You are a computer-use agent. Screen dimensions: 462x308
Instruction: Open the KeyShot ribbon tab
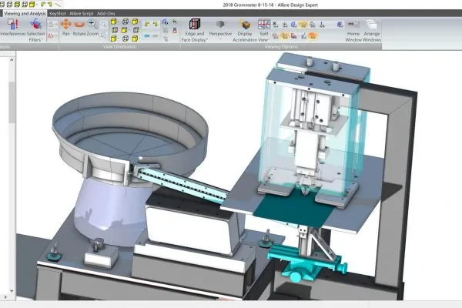(x=58, y=13)
